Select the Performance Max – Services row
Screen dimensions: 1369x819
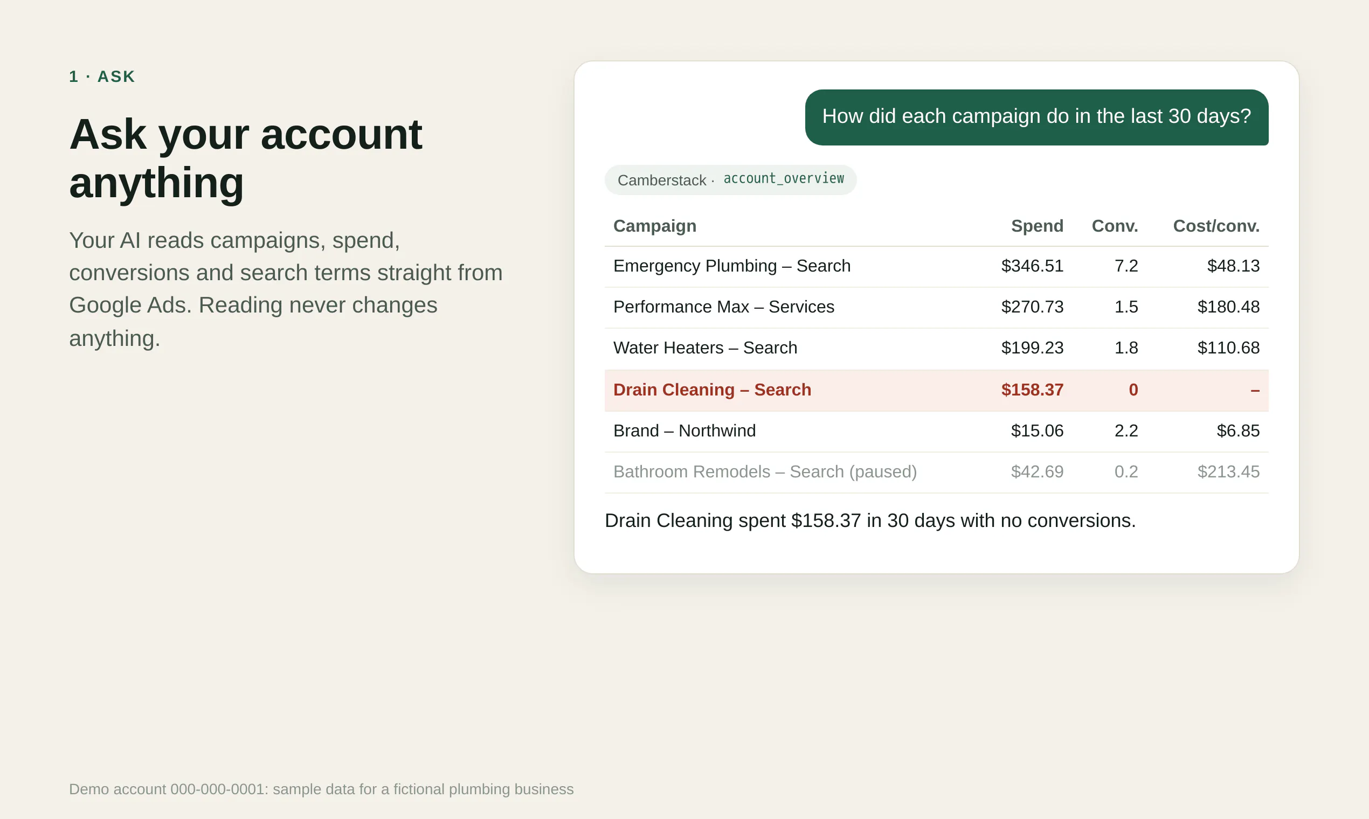click(x=936, y=308)
